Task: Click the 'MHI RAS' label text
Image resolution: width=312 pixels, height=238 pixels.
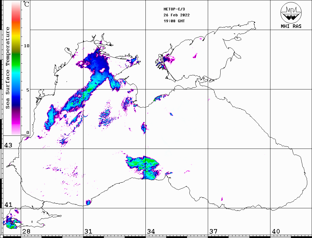Action: 291,26
